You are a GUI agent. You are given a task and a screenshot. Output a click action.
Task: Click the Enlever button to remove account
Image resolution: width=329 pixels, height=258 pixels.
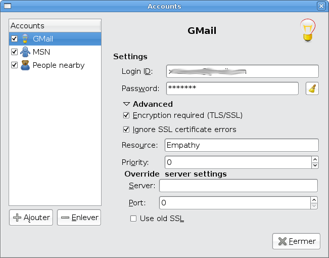click(x=79, y=218)
